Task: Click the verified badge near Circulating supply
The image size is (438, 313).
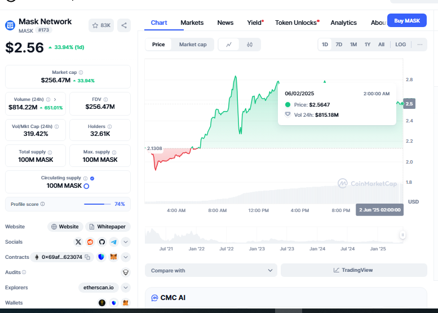Action: pyautogui.click(x=92, y=178)
